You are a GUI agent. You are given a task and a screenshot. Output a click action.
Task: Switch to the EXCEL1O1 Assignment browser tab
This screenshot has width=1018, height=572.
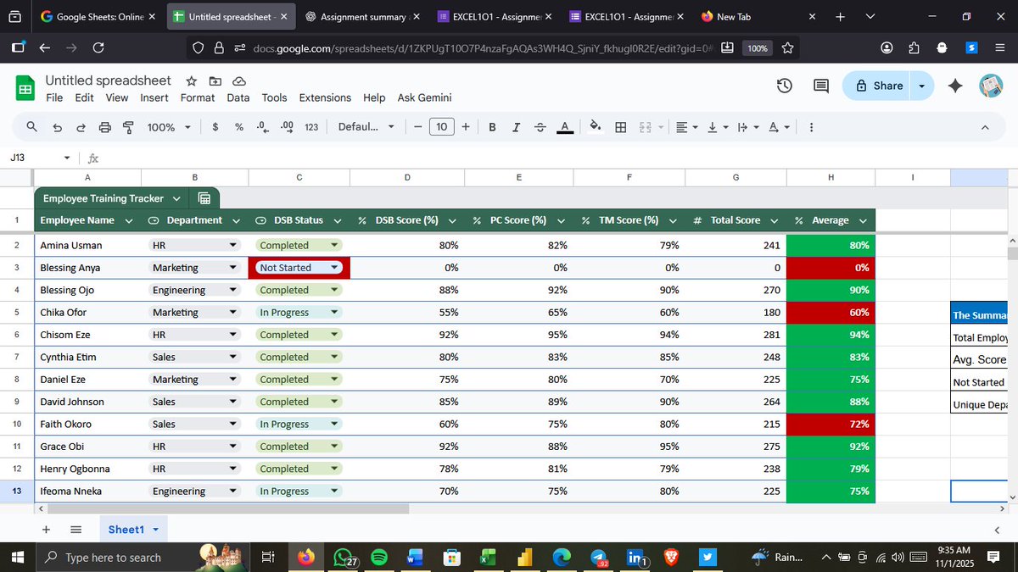(484, 15)
